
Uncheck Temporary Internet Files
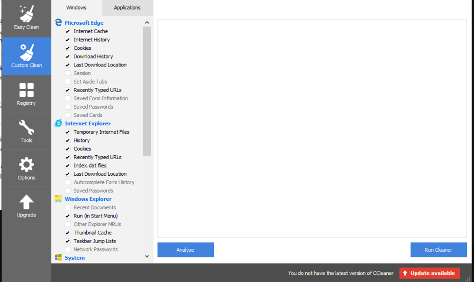(68, 132)
